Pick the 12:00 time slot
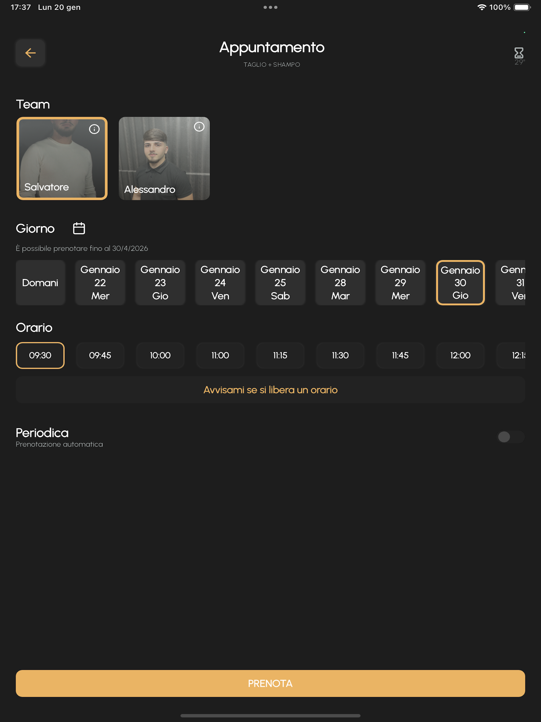The image size is (541, 722). coord(460,355)
